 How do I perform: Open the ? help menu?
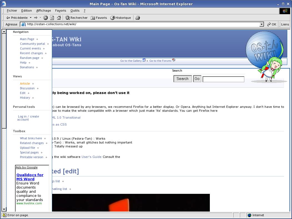pyautogui.click(x=85, y=11)
